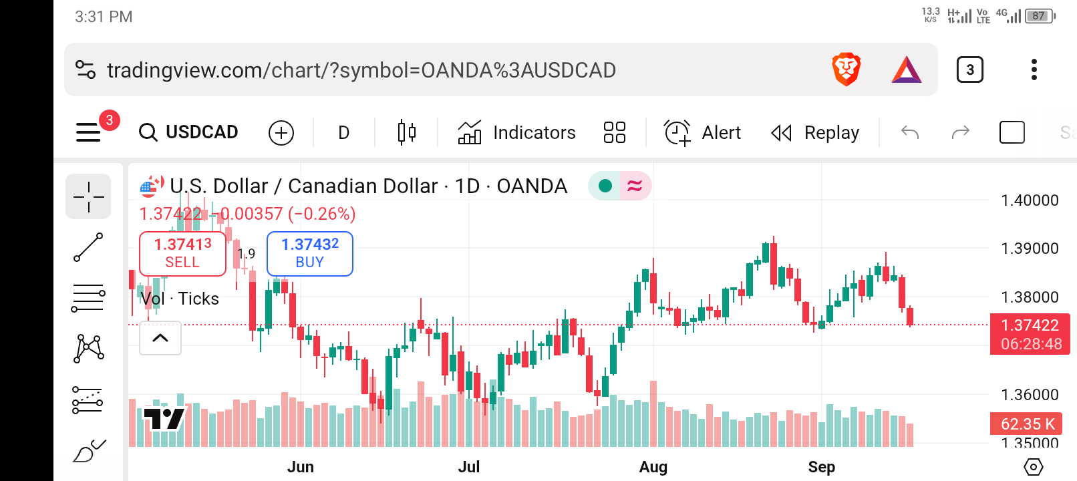Open the candlestick chart style selector
This screenshot has height=481, width=1077.
pyautogui.click(x=406, y=132)
